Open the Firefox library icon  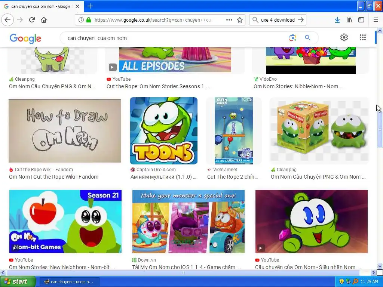349,20
